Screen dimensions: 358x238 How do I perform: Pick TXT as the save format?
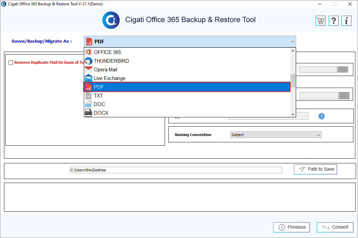coord(187,96)
